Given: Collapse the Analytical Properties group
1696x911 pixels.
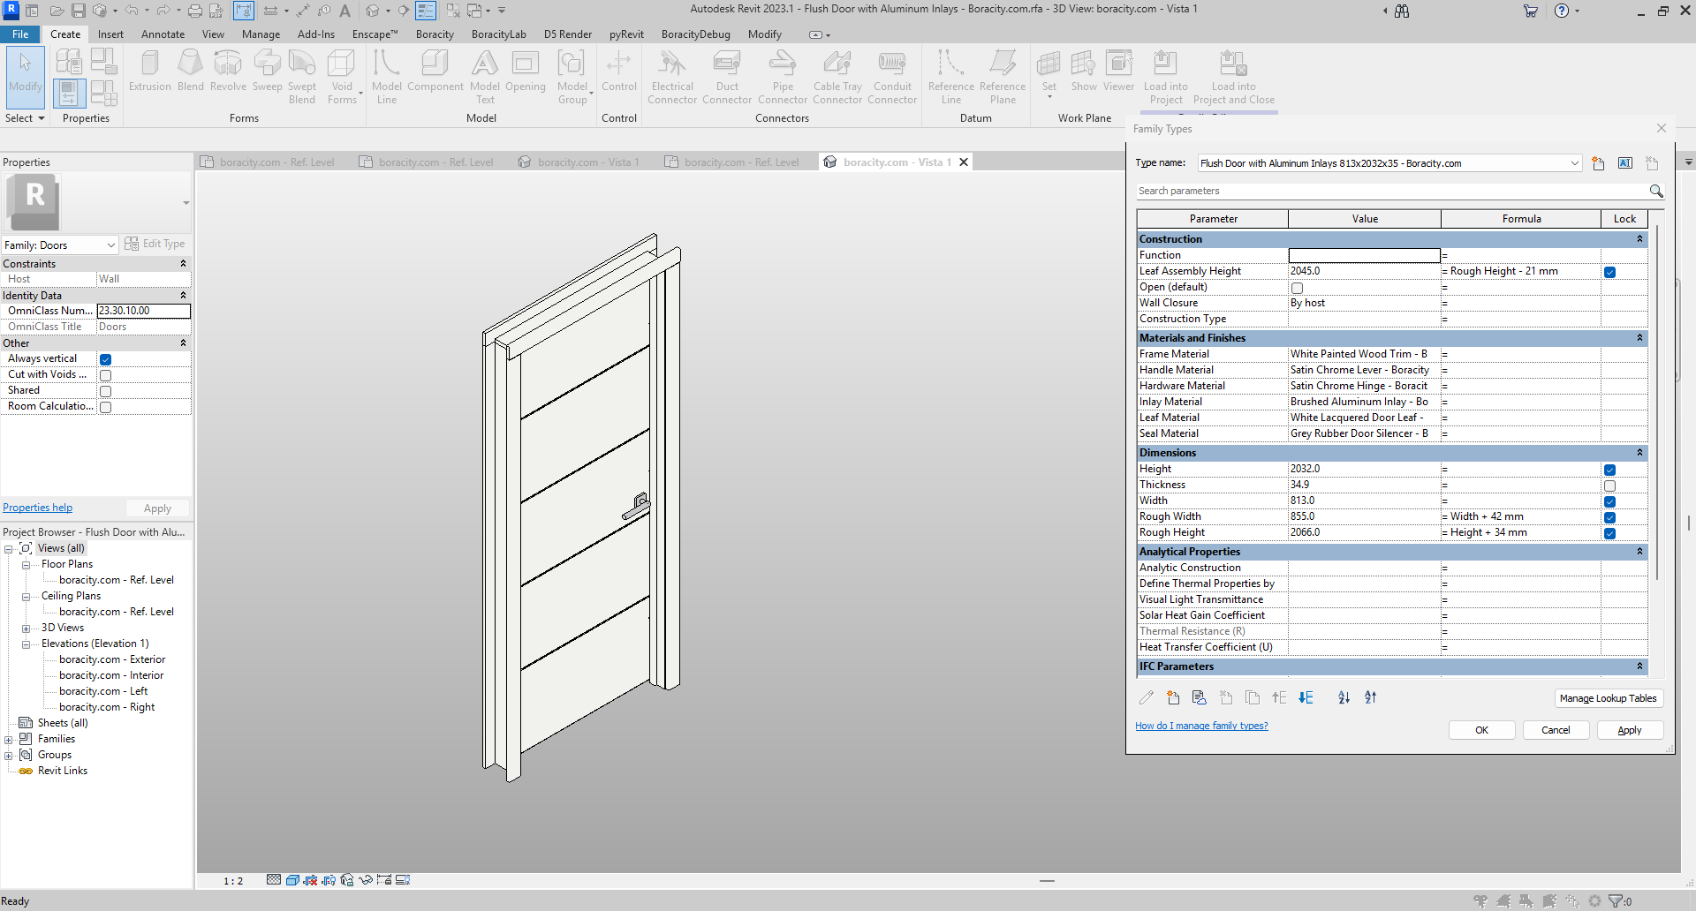Looking at the screenshot, I should tap(1639, 552).
